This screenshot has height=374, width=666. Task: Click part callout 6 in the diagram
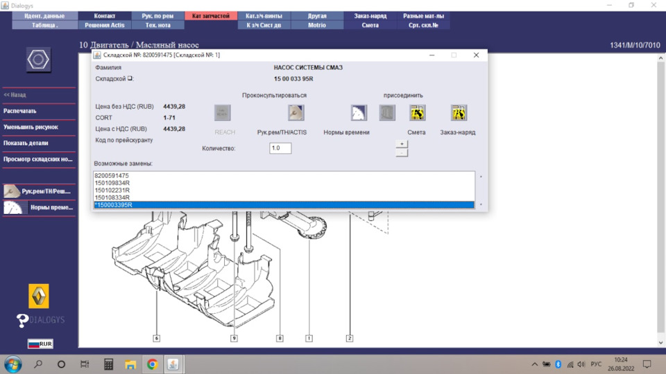click(x=156, y=338)
